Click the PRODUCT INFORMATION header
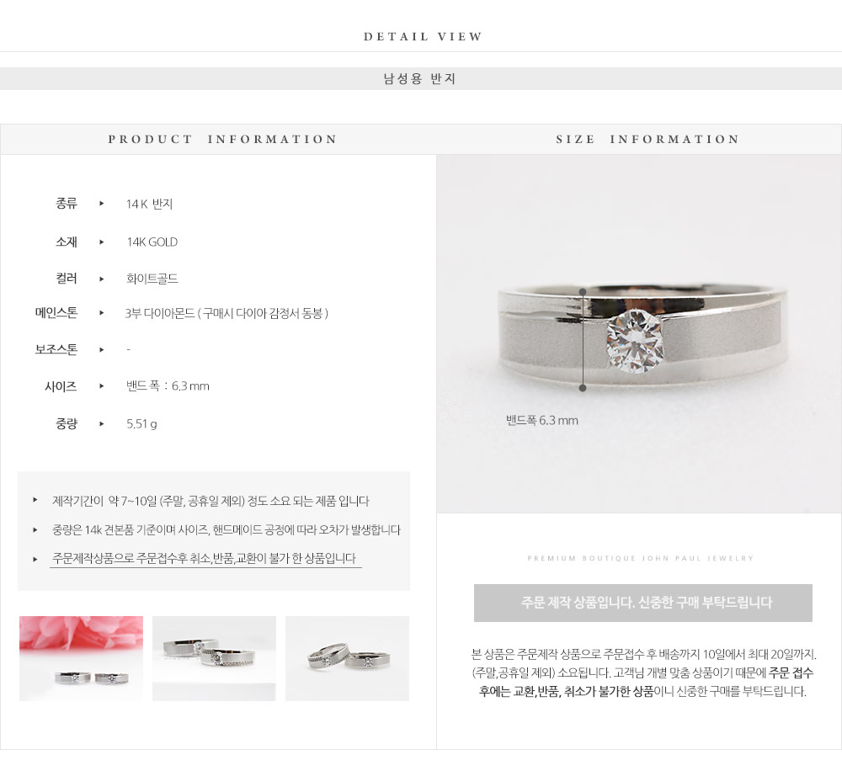The height and width of the screenshot is (776, 842). (x=222, y=140)
